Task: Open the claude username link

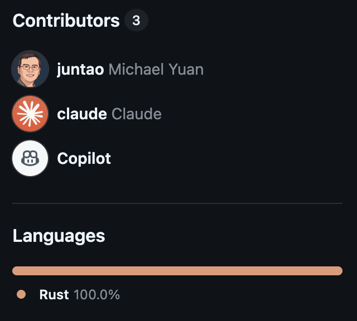Action: [x=82, y=114]
